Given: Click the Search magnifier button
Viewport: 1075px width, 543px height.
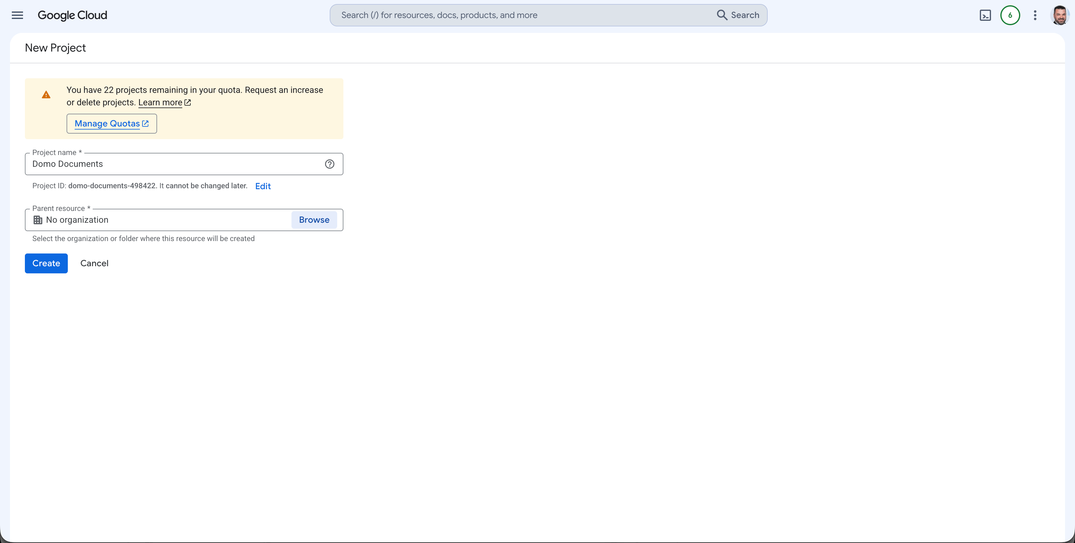Looking at the screenshot, I should (738, 16).
